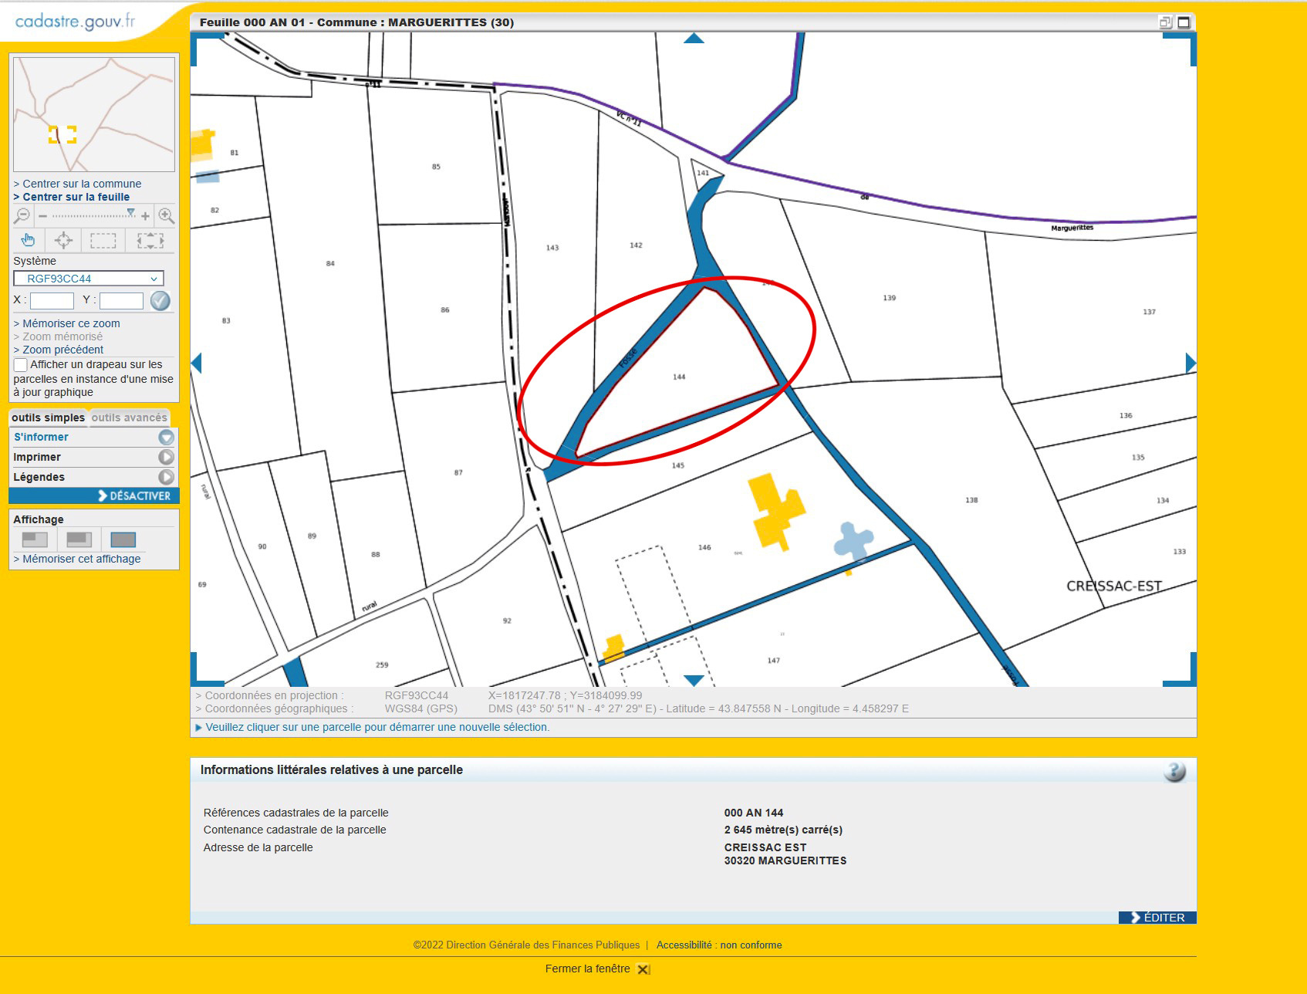Image resolution: width=1307 pixels, height=994 pixels.
Task: Choose the full-map display layout option
Action: coord(123,539)
